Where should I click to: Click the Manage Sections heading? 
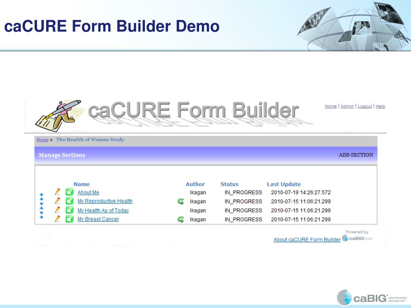62,155
